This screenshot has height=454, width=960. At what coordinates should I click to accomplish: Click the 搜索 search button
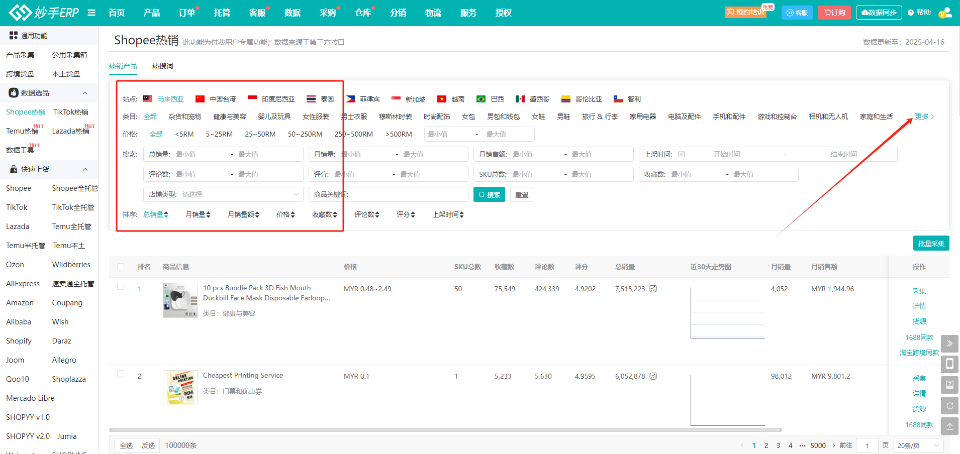pyautogui.click(x=489, y=194)
